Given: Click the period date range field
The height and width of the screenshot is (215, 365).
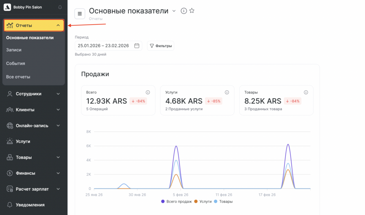Looking at the screenshot, I should (x=103, y=46).
